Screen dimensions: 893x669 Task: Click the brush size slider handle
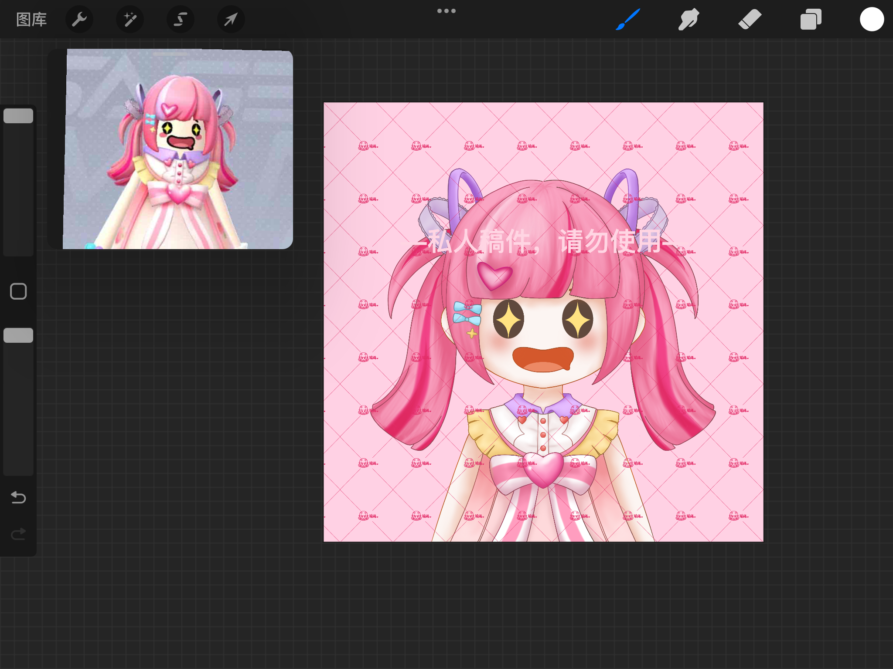[18, 116]
